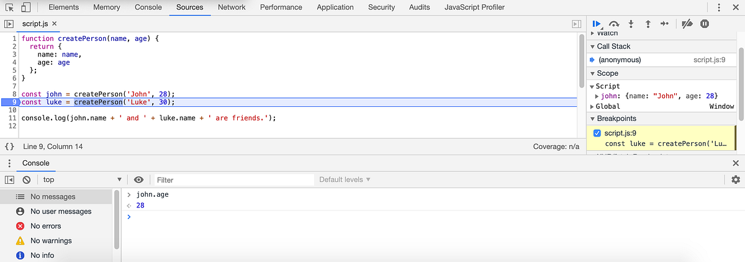Toggle pause on exceptions

coord(705,24)
